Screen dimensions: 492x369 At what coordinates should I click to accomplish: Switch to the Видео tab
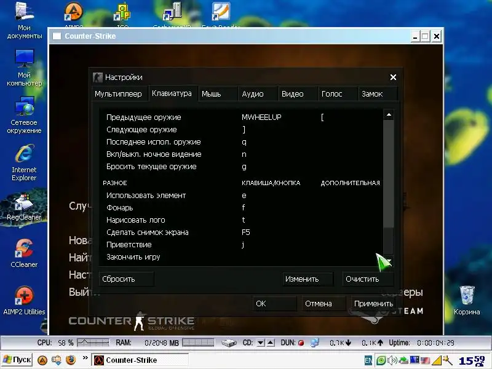pyautogui.click(x=298, y=94)
